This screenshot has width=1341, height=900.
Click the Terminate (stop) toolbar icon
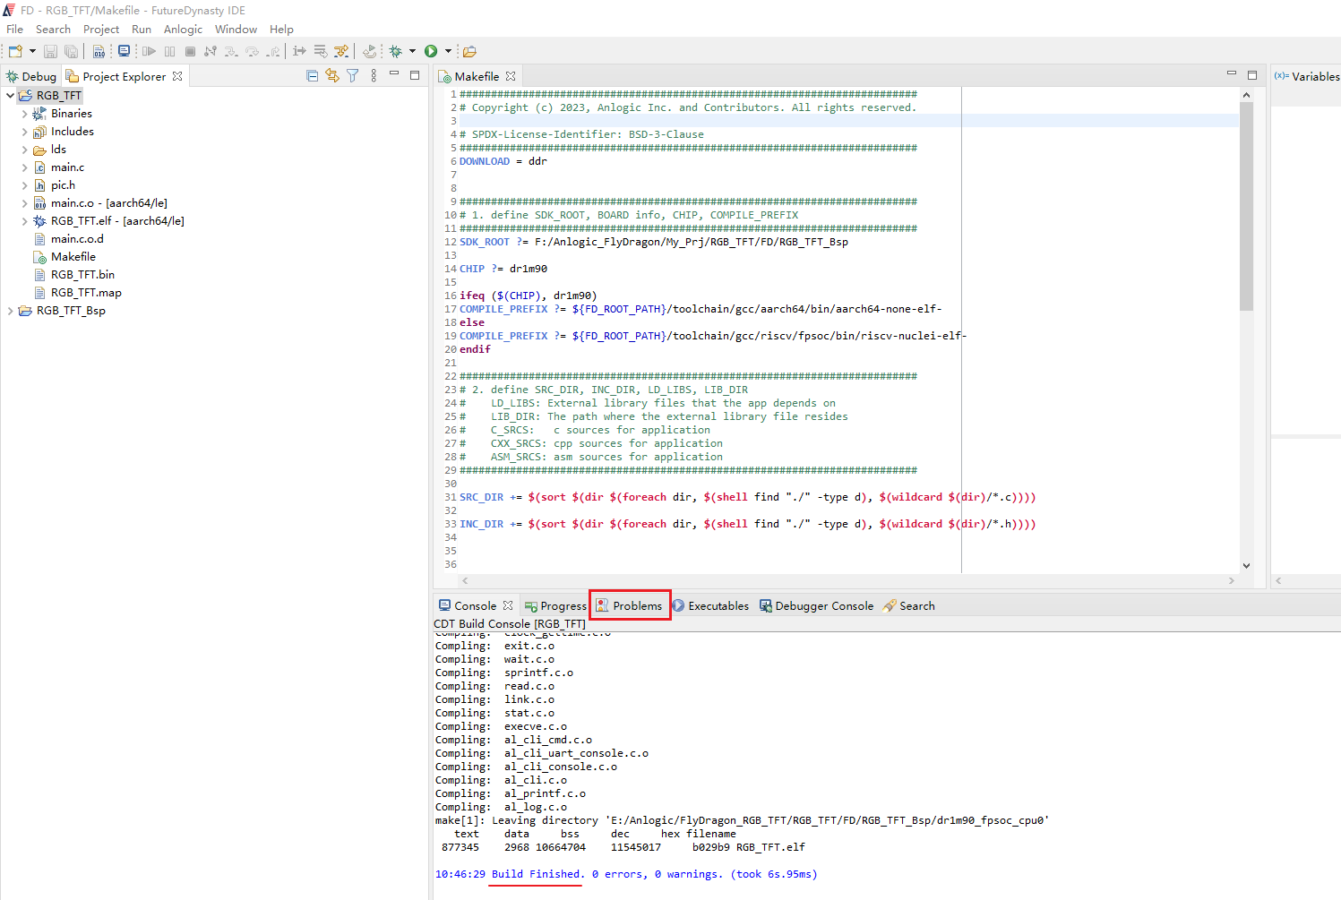point(190,51)
